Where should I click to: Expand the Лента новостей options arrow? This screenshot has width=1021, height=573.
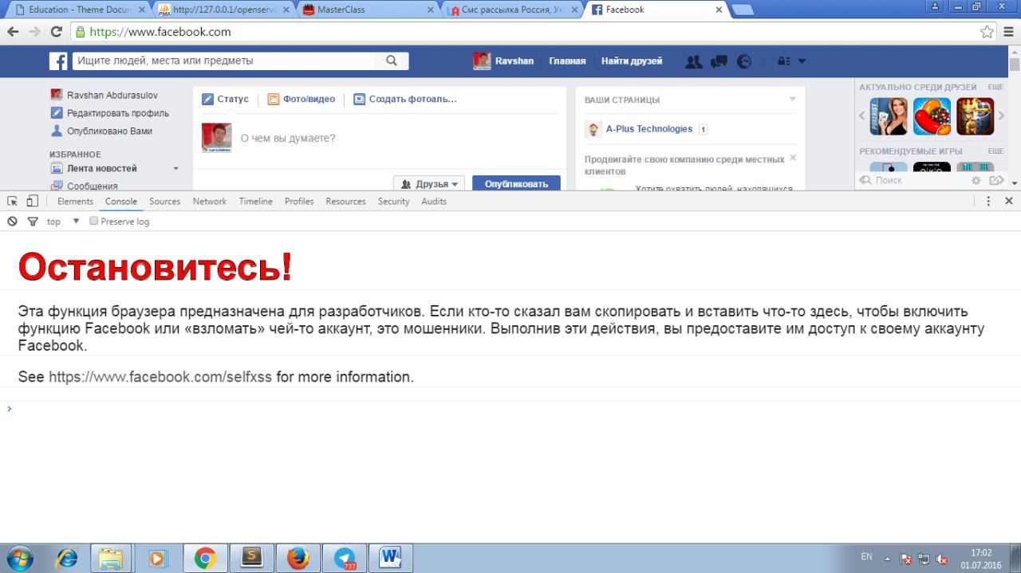coord(175,169)
